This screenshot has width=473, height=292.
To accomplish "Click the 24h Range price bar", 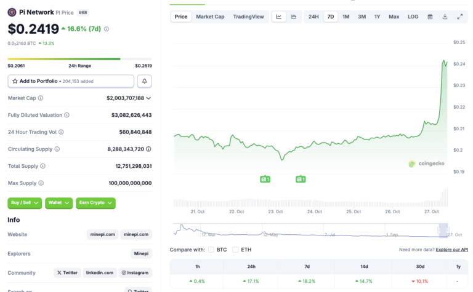I will (79, 59).
